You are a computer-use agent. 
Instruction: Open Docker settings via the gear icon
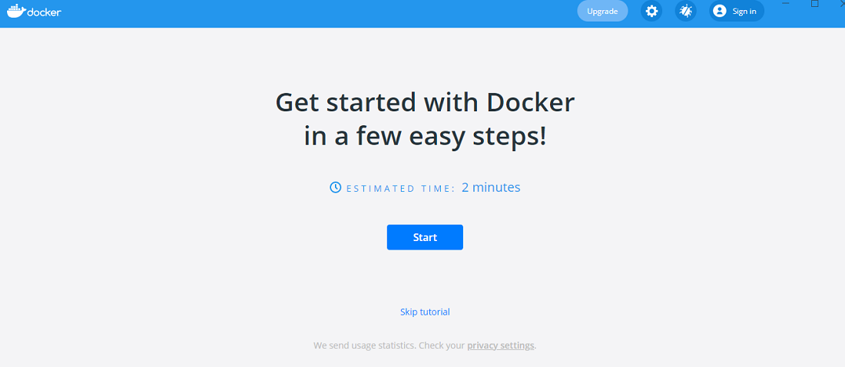[651, 11]
